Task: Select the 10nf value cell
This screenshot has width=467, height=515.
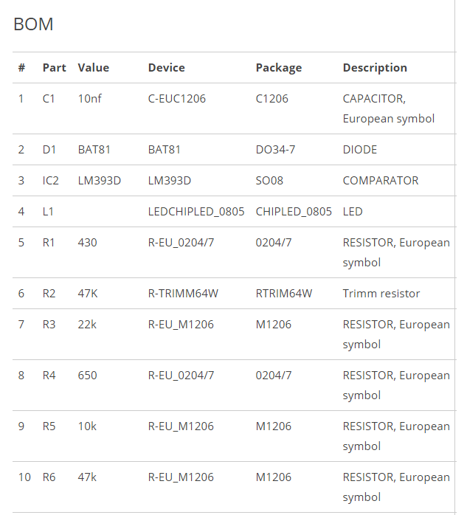Action: pyautogui.click(x=89, y=99)
